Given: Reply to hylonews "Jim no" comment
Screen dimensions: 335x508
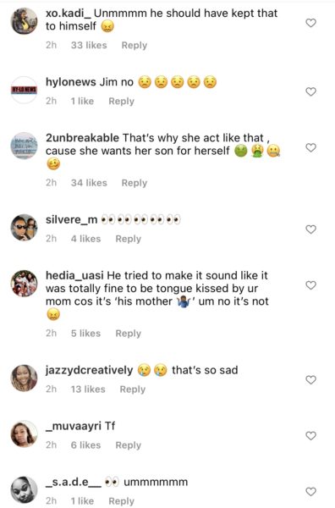Looking at the screenshot, I should coord(121,102).
